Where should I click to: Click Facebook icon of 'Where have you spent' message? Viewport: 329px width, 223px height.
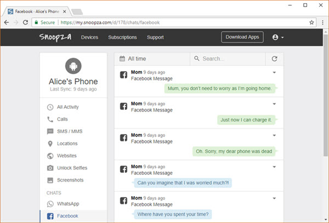[123, 201]
